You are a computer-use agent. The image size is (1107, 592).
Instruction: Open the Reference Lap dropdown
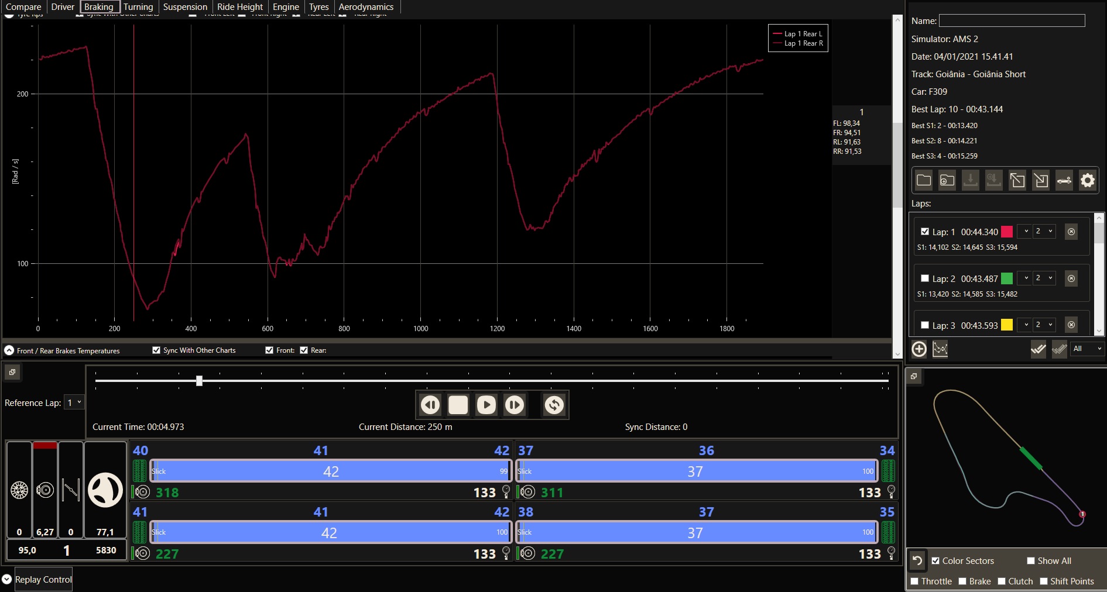point(74,402)
